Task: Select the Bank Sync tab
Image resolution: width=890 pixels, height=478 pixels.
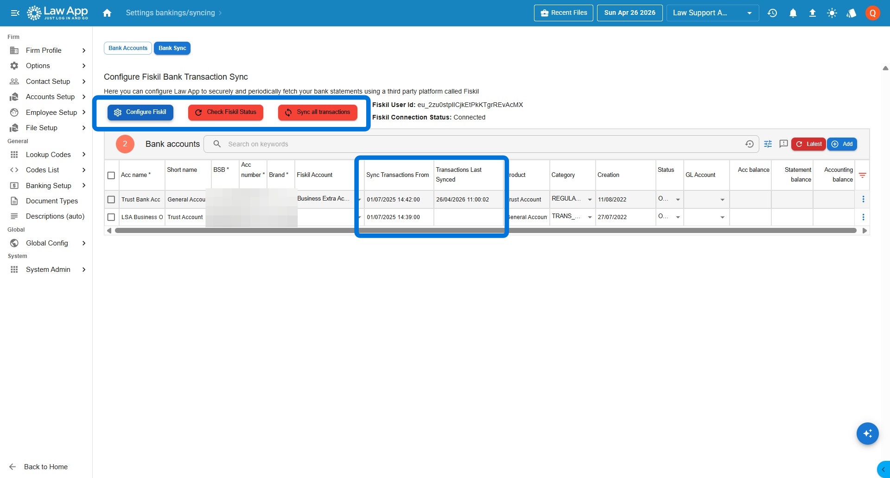Action: pyautogui.click(x=172, y=48)
